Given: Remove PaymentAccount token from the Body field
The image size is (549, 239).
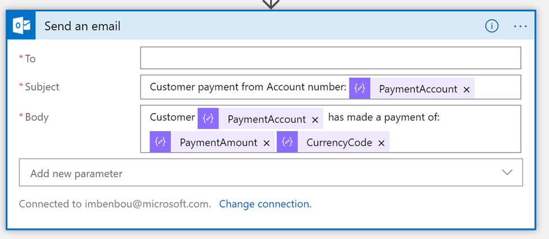Looking at the screenshot, I should [x=315, y=119].
